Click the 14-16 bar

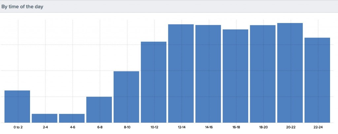click(208, 74)
